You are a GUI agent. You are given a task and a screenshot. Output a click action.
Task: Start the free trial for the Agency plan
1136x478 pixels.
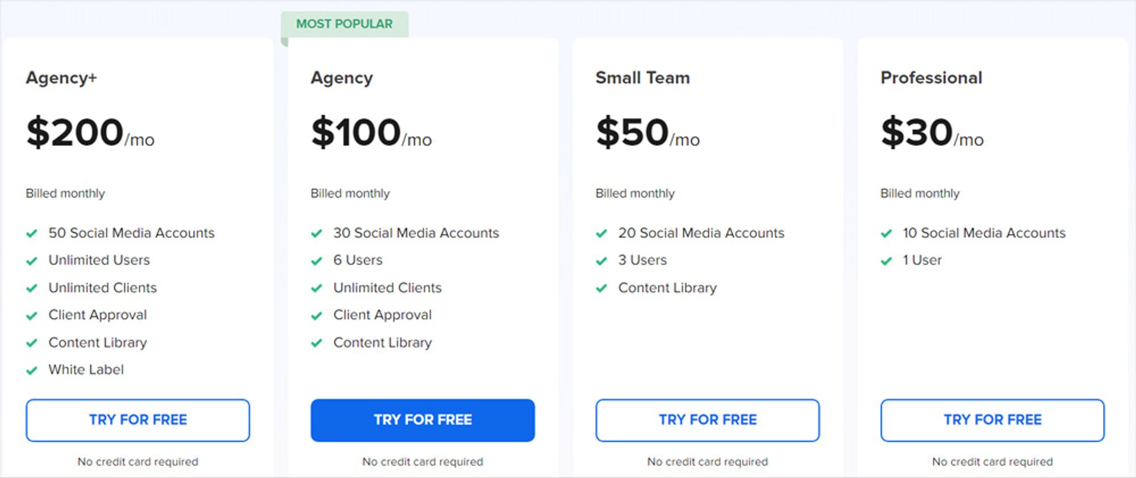[x=423, y=420]
